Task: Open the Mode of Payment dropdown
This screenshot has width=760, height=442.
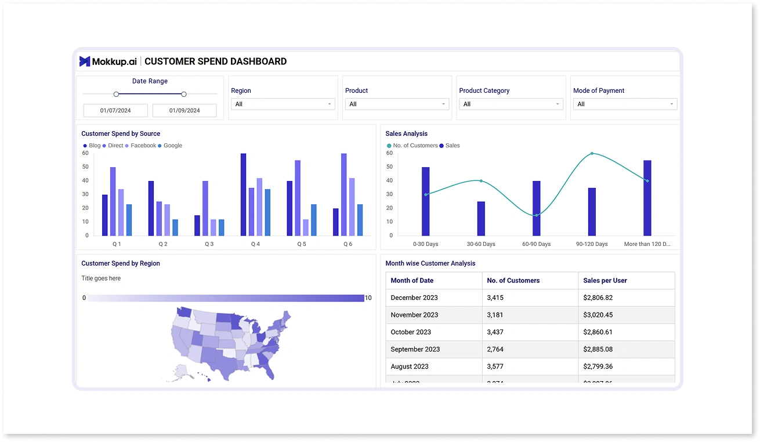Action: 625,104
